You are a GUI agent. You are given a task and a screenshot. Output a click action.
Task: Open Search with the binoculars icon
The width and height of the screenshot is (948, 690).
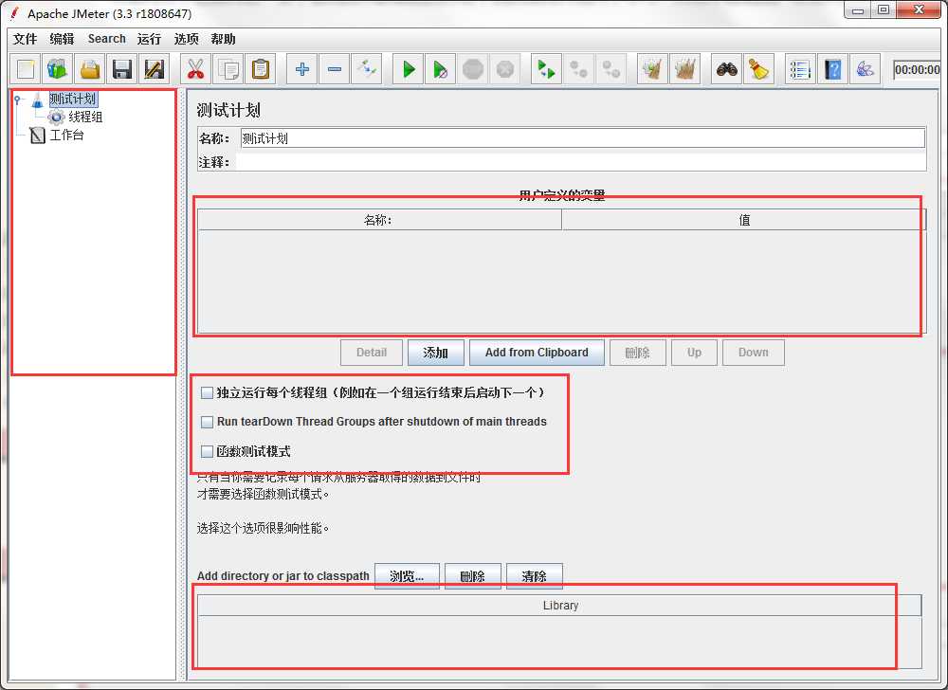coord(727,69)
